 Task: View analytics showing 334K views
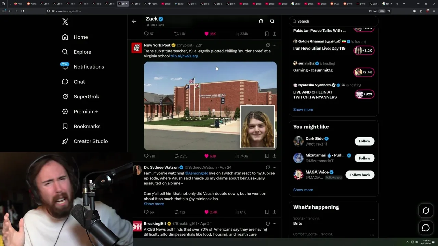click(241, 34)
